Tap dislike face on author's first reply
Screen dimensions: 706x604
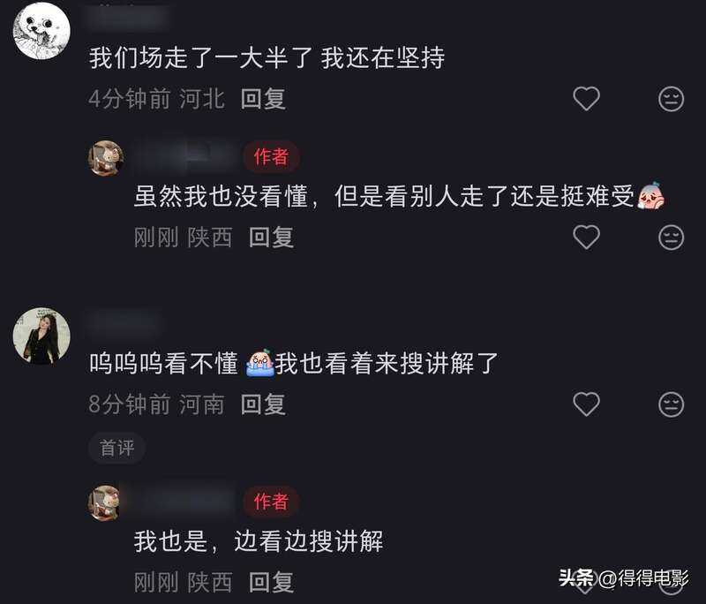[671, 238]
